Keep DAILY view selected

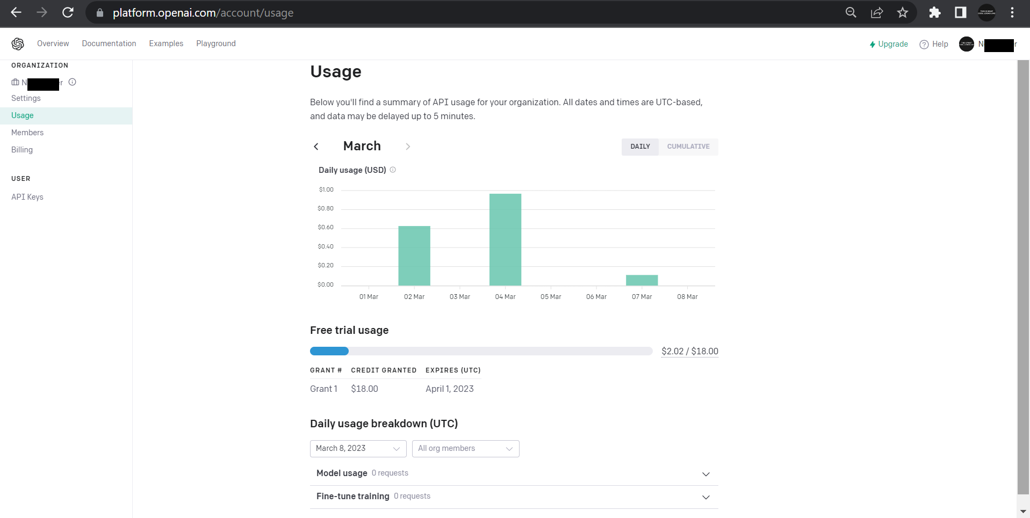coord(639,147)
